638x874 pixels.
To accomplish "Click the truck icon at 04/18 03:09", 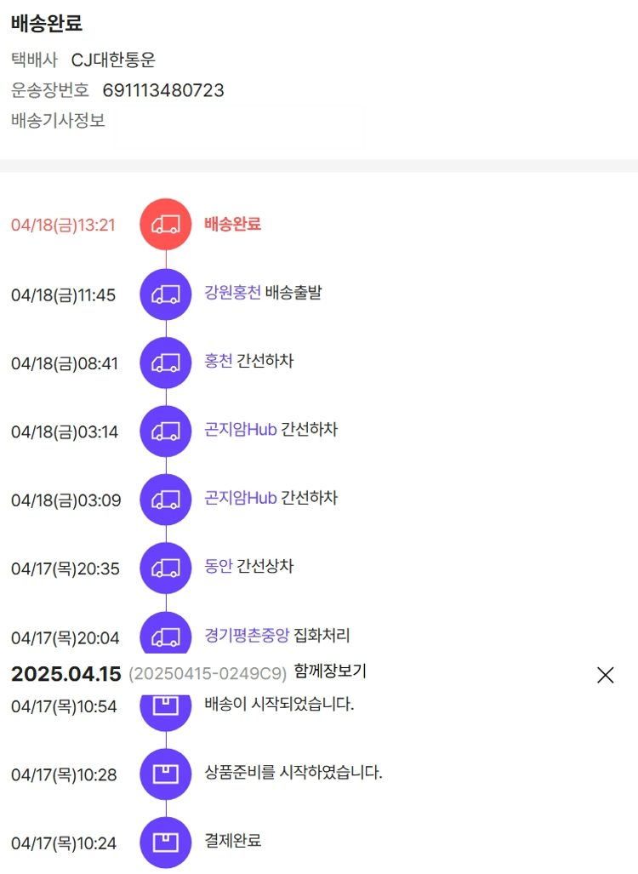I will [166, 500].
